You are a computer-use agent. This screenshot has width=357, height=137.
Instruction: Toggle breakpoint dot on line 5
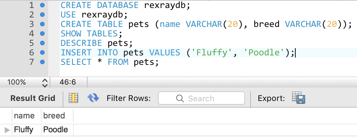coord(42,43)
